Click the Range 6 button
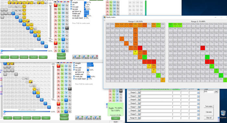227x123 pixels. 133,103
